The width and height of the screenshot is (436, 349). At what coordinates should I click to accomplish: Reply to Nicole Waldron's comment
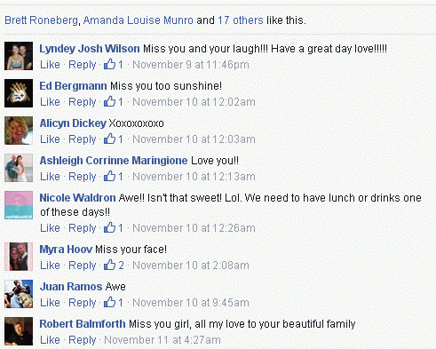[x=83, y=228]
